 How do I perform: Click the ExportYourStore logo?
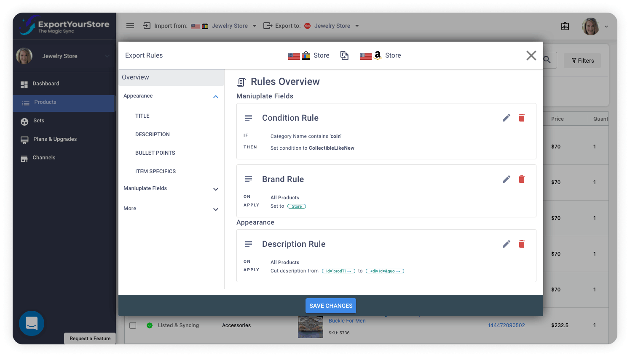64,26
